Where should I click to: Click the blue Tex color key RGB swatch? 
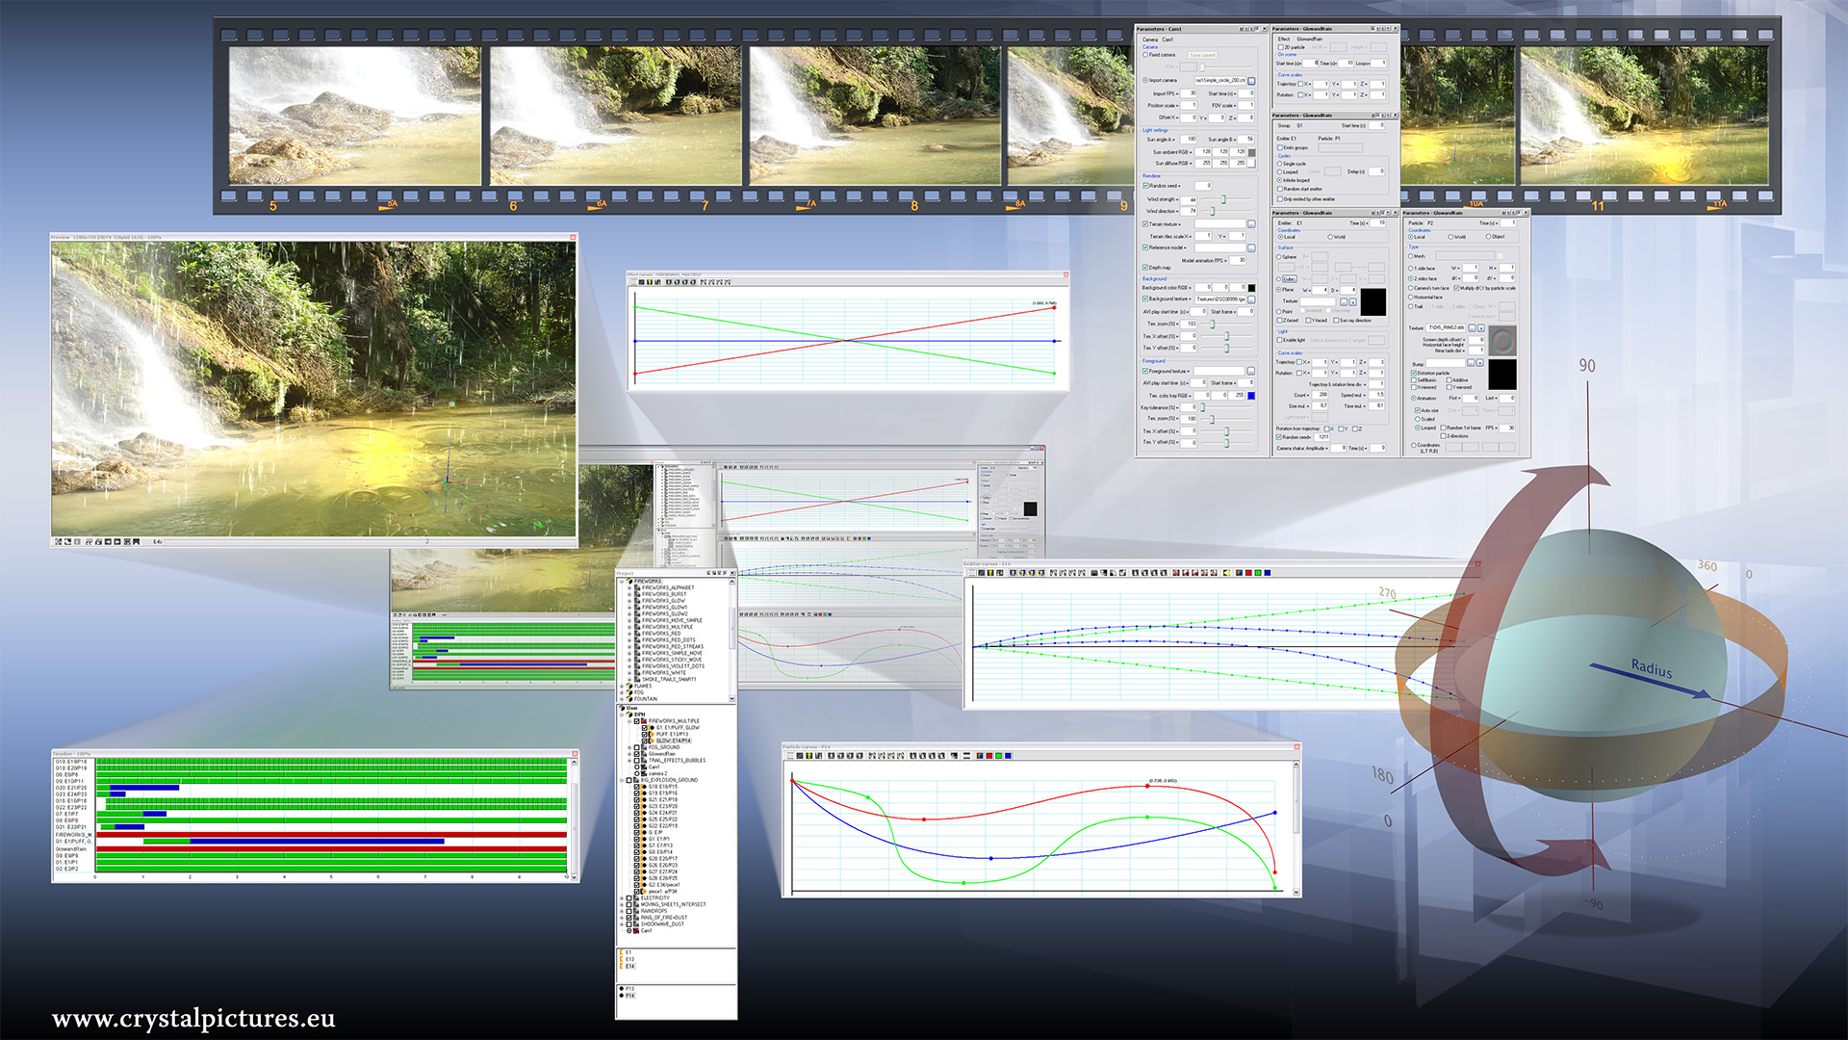pos(1251,395)
